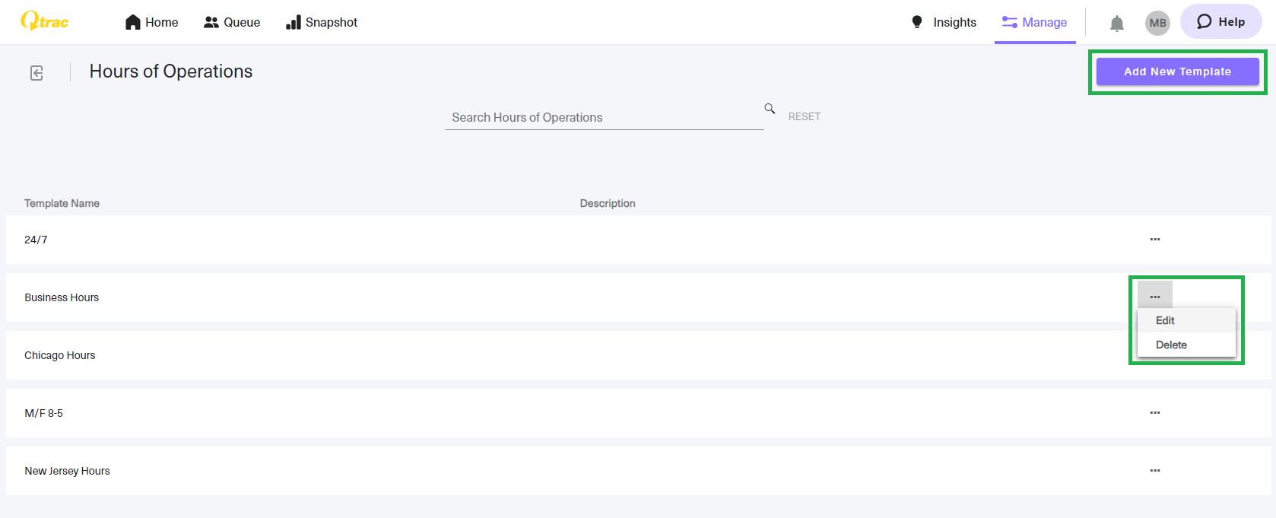Click the back arrow icon beside the title

[x=37, y=73]
